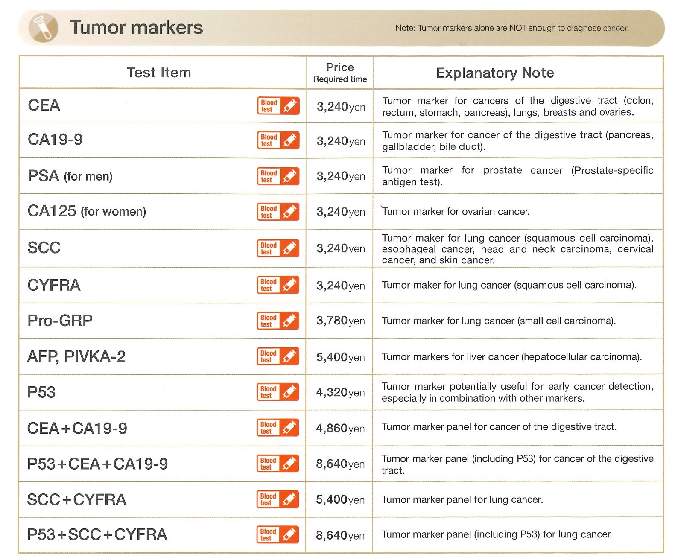Select the CEA+CA19-9 panel name
Screen dimensions: 675x557
coord(77,428)
